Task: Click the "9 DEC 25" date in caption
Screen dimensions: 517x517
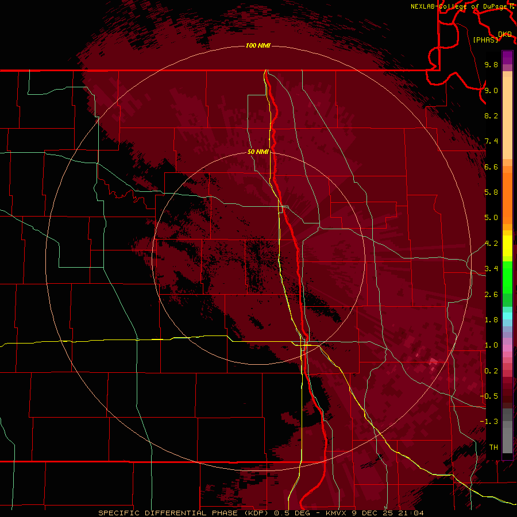Action: coord(373,513)
